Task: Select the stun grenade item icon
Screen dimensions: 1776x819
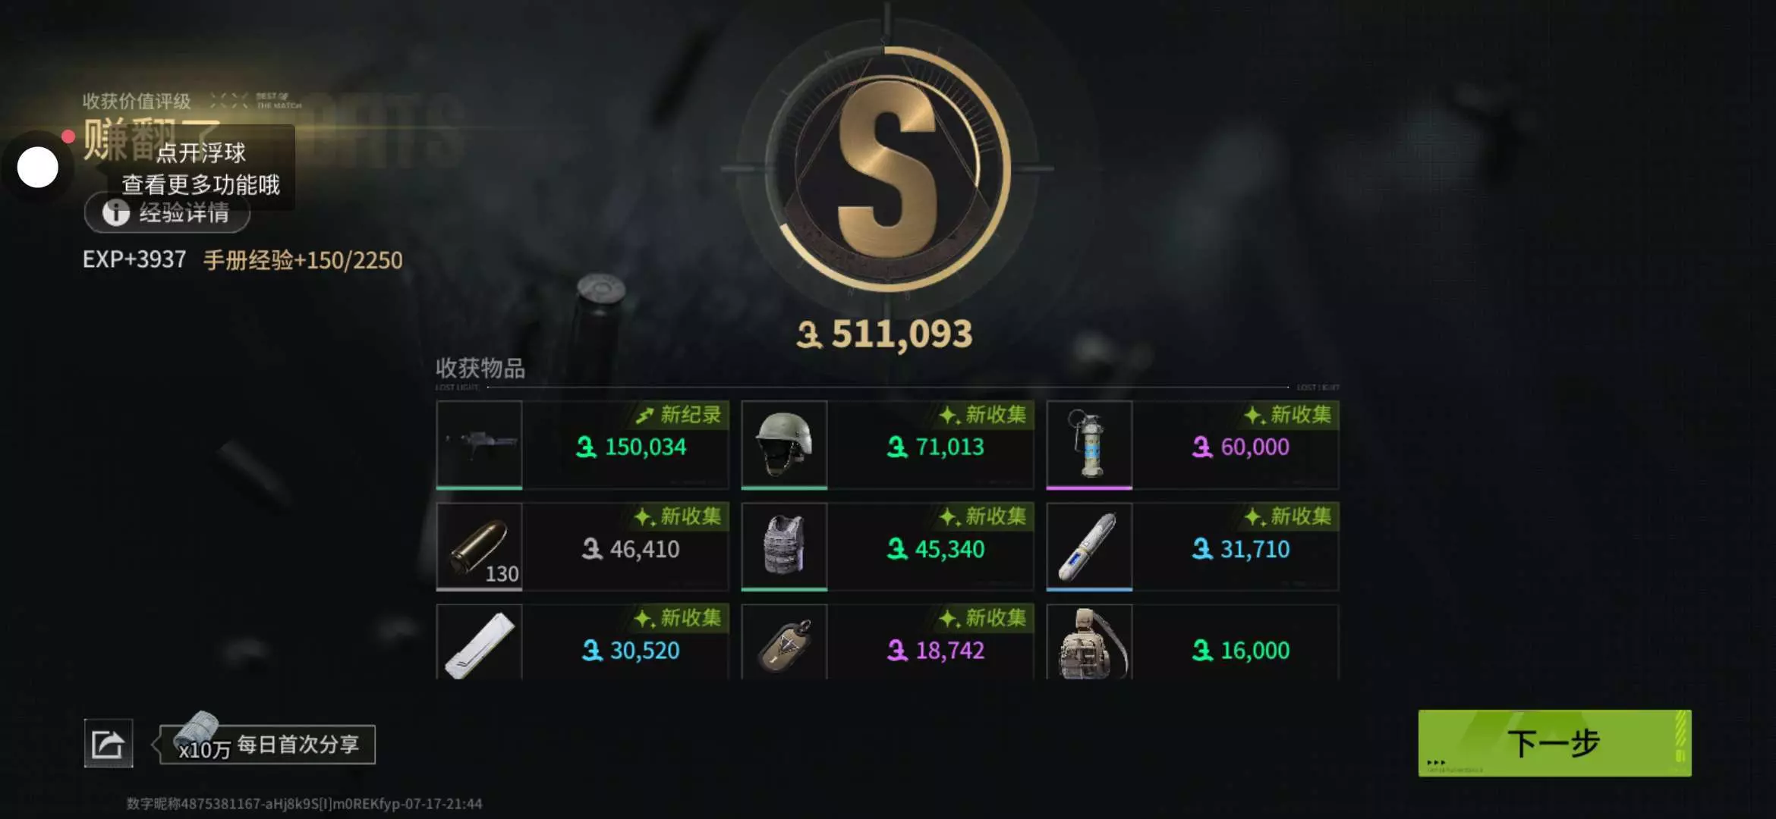Action: (x=1089, y=444)
